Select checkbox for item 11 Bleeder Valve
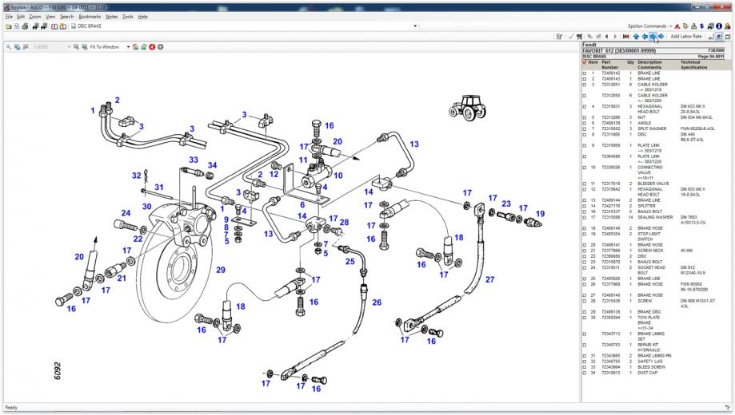Viewport: 735px width, 415px height. (585, 183)
